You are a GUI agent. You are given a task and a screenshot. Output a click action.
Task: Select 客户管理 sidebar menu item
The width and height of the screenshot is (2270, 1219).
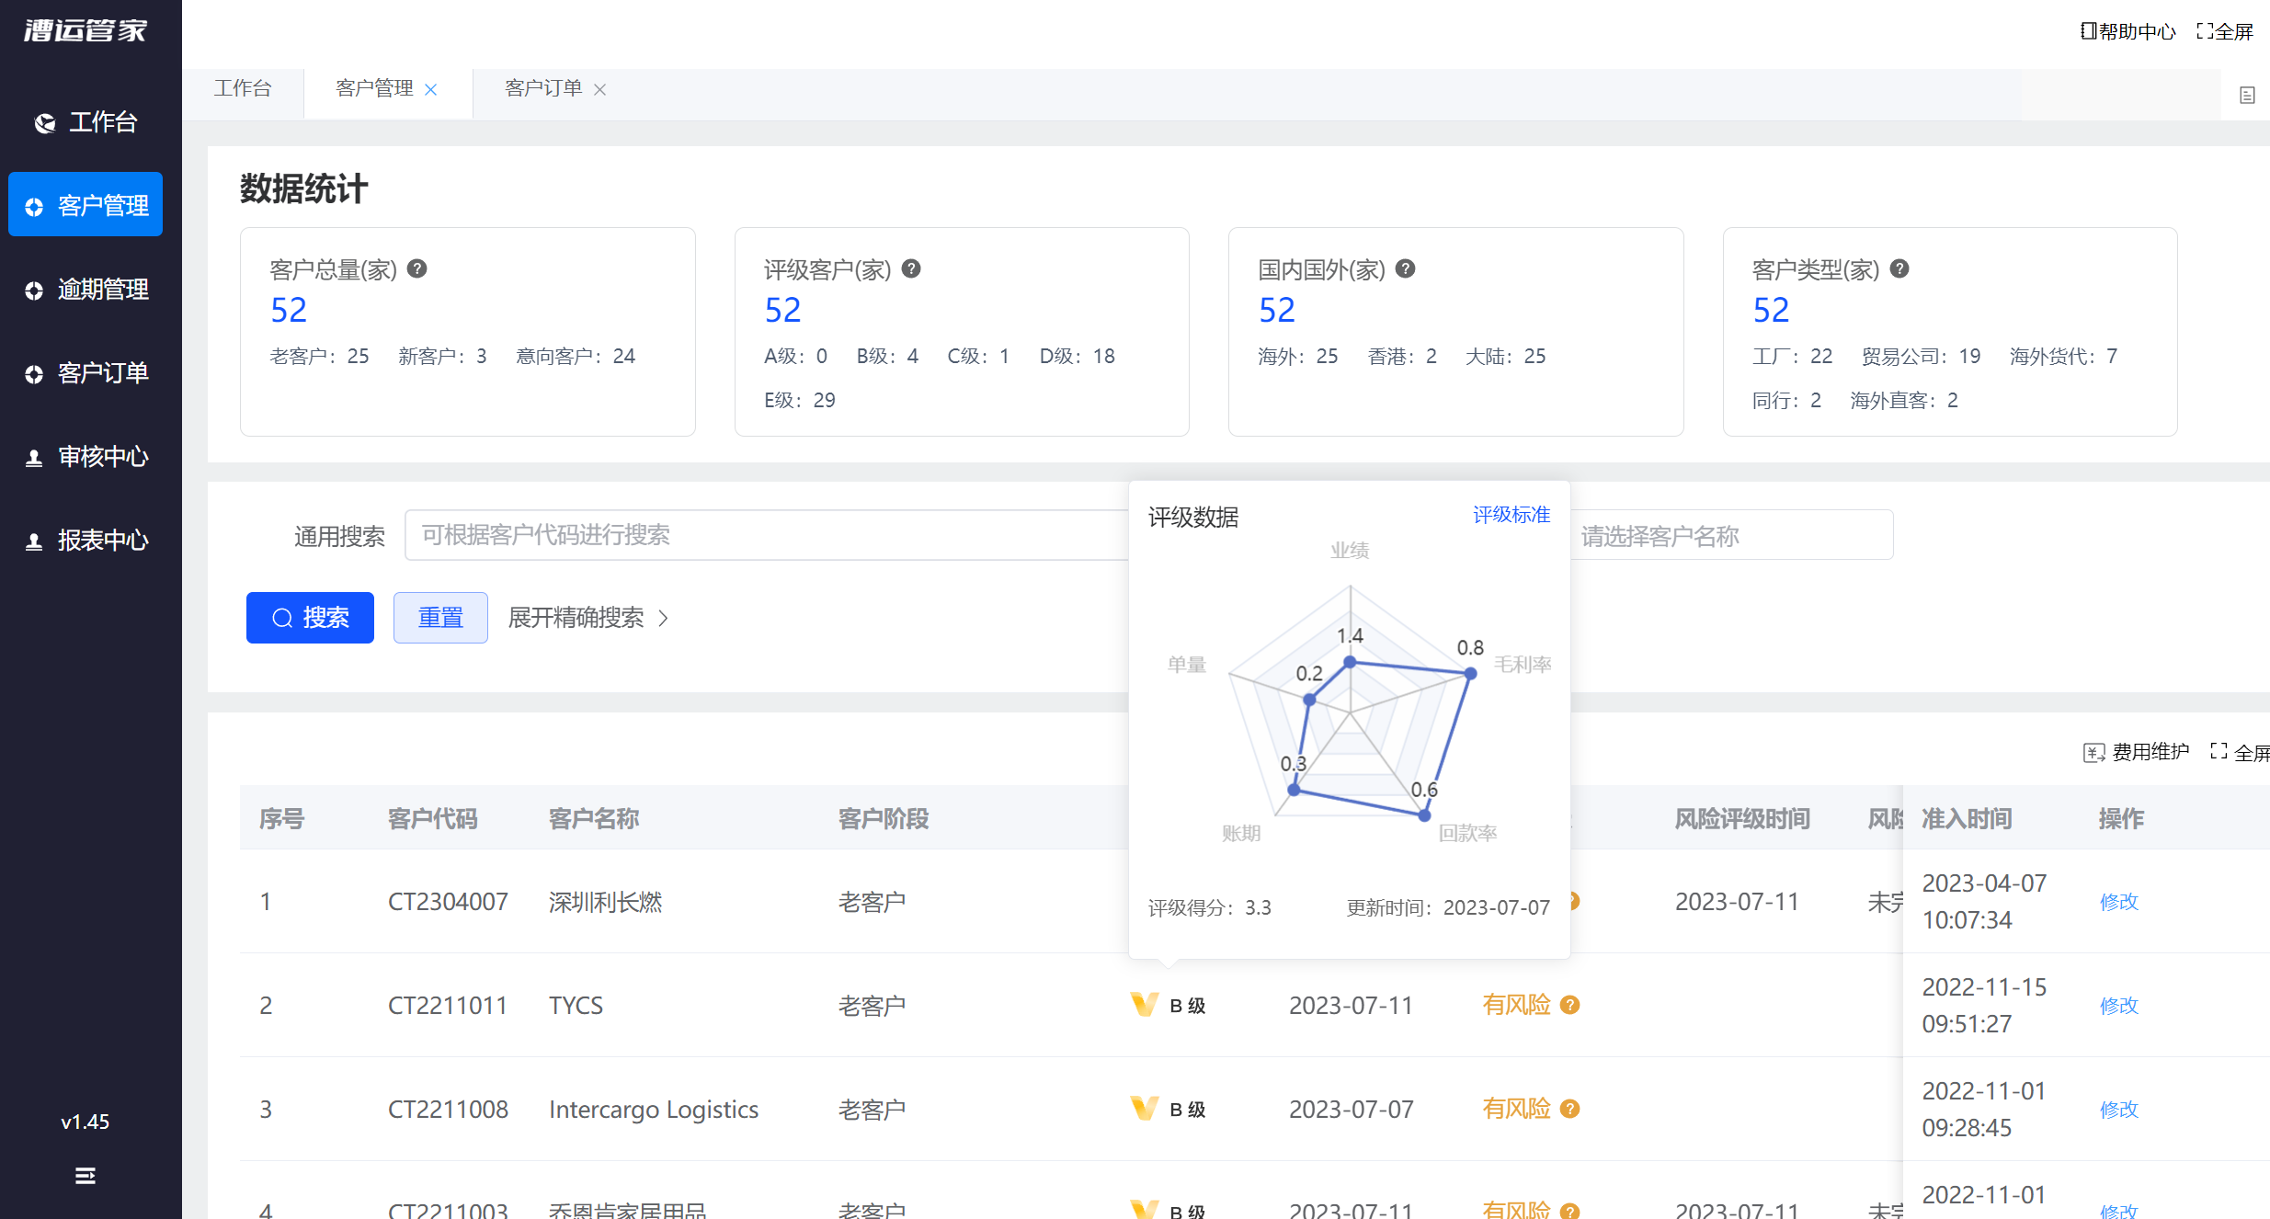[86, 204]
